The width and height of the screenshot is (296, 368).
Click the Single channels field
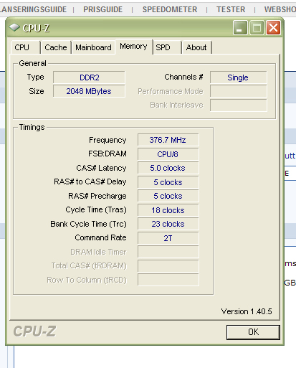click(239, 77)
